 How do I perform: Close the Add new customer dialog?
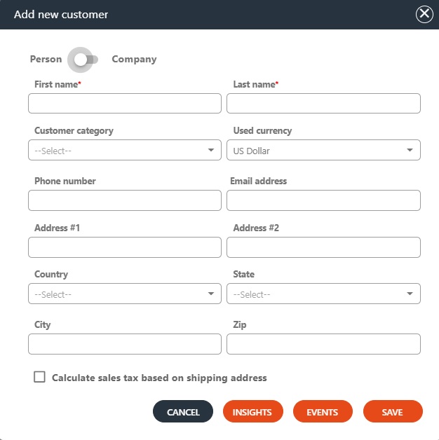(424, 14)
